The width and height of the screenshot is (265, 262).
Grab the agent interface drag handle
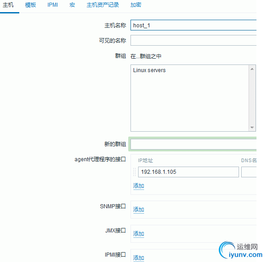click(x=135, y=172)
